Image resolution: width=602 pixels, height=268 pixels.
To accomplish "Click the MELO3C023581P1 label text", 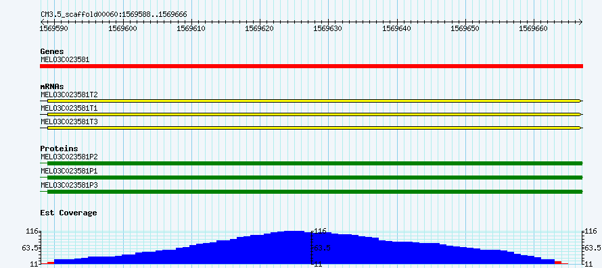I will 69,171.
